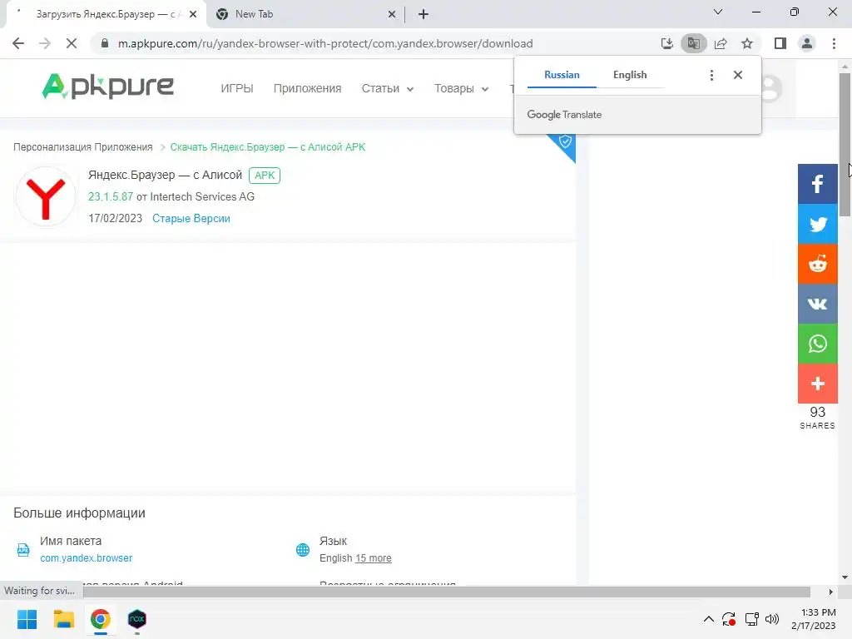Image resolution: width=852 pixels, height=639 pixels.
Task: Click the horizontal scrollbar thumb
Action: (447, 592)
